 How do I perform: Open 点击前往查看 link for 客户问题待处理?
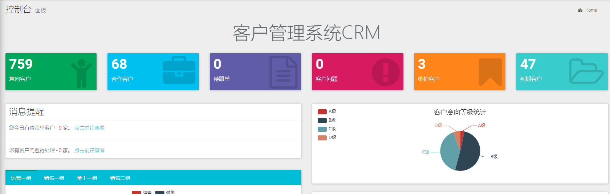tap(89, 150)
